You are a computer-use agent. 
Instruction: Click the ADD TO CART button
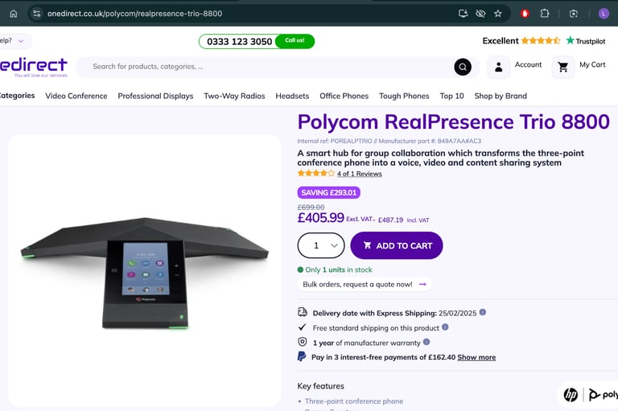[397, 245]
